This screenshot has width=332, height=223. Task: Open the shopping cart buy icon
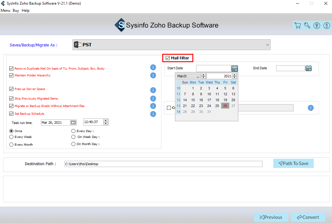298,26
